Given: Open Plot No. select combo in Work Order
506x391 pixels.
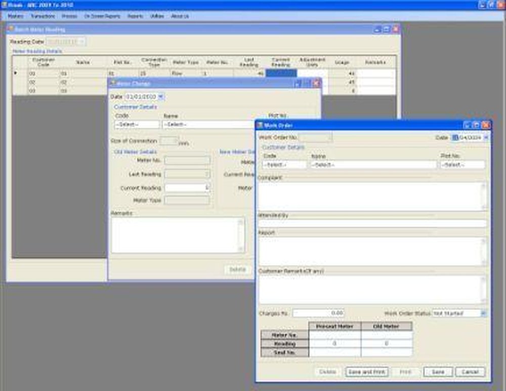Looking at the screenshot, I should click(462, 165).
